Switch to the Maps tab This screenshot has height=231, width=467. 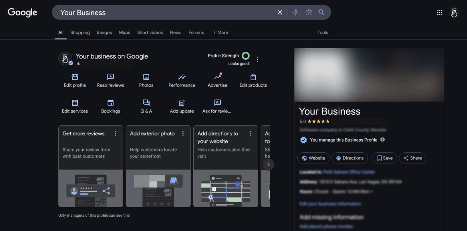pos(124,32)
